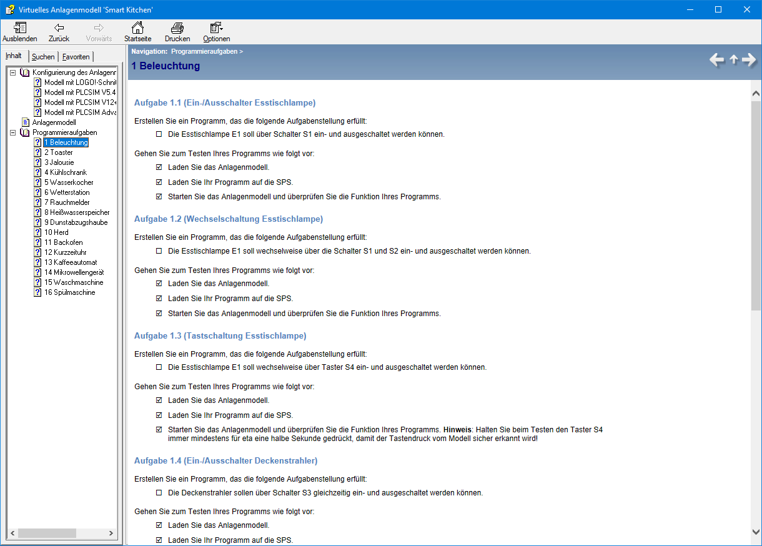This screenshot has height=546, width=762.
Task: Click the content scrollbar down arrow
Action: pos(756,532)
